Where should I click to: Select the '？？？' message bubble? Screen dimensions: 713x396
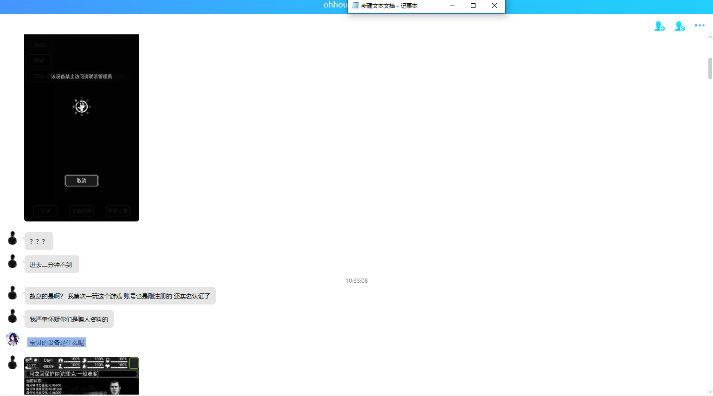click(39, 241)
